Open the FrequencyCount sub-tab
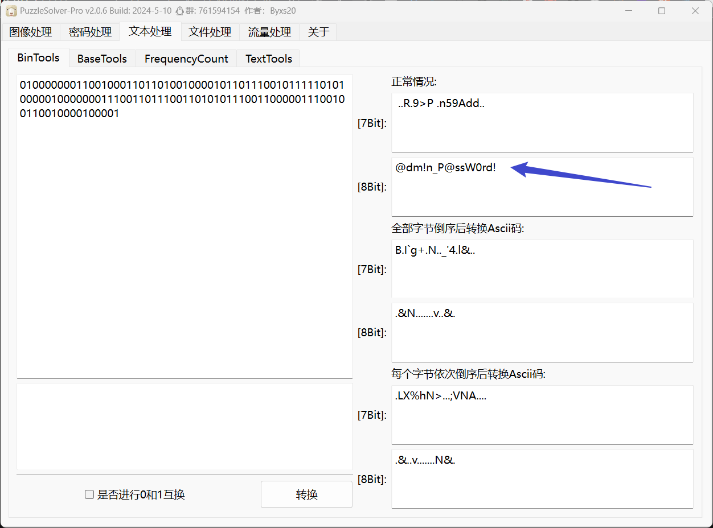713x528 pixels. pyautogui.click(x=186, y=59)
